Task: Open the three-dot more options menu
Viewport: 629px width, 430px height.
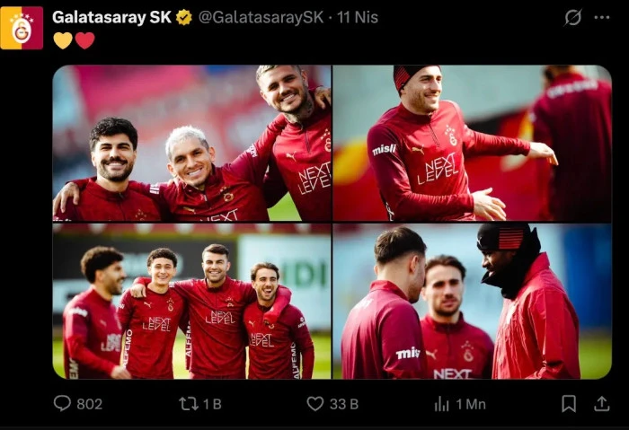Action: 602,17
